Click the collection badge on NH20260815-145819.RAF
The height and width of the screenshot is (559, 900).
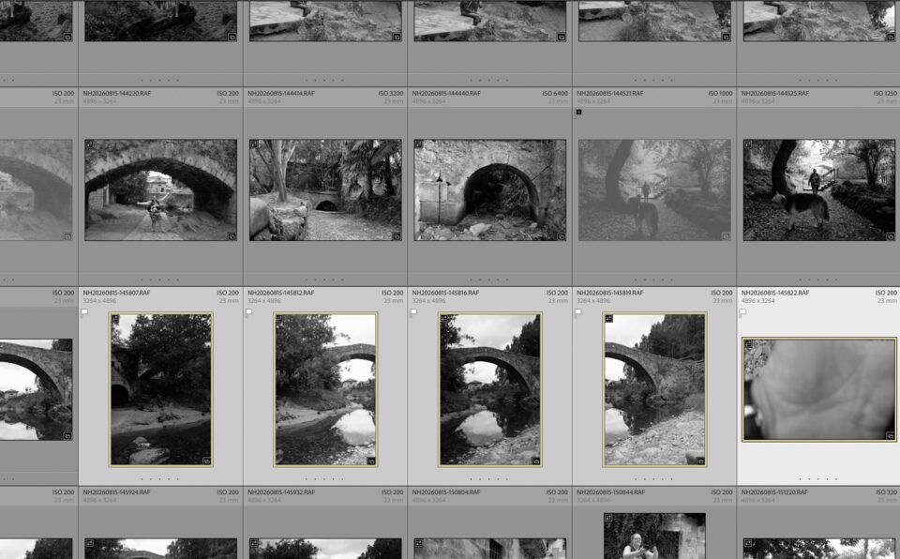(701, 461)
